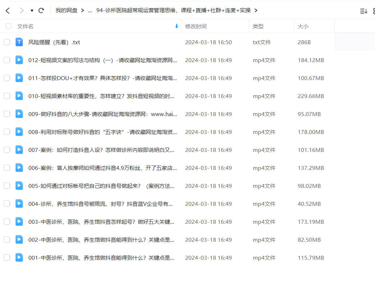Image resolution: width=375 pixels, height=287 pixels.
Task: Click video icon of 005-如何通过对标帐号 file
Action: point(19,185)
